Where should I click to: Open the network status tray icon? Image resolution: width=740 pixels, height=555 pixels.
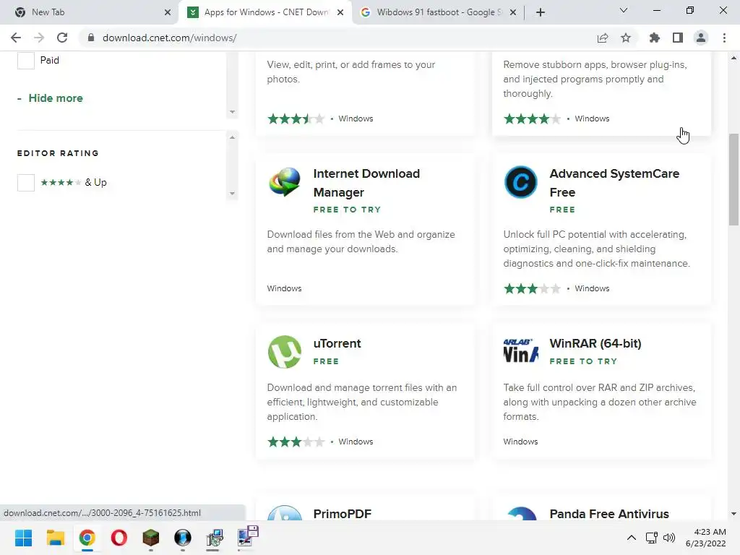[x=652, y=538]
